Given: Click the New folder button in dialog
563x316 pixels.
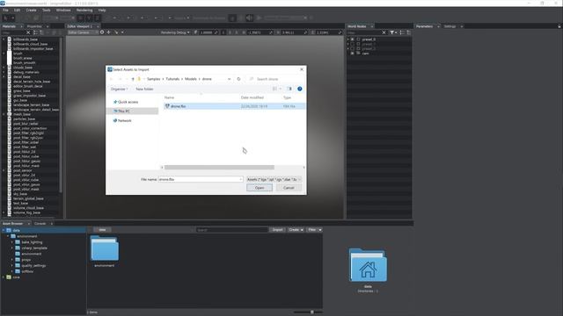Looking at the screenshot, I should (x=144, y=89).
